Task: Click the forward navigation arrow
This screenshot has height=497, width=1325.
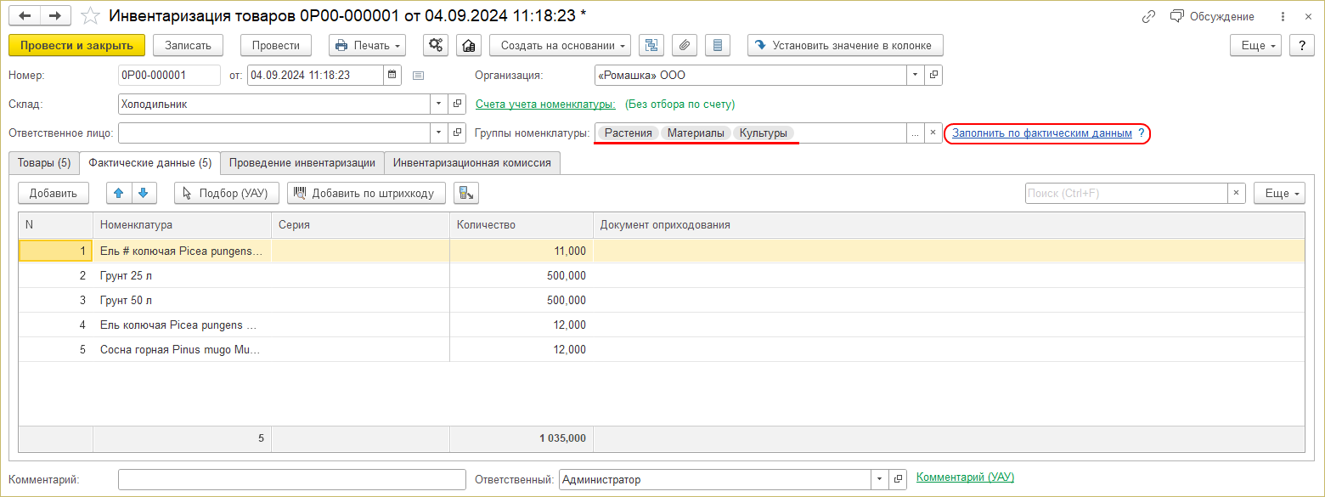Action: (x=55, y=16)
